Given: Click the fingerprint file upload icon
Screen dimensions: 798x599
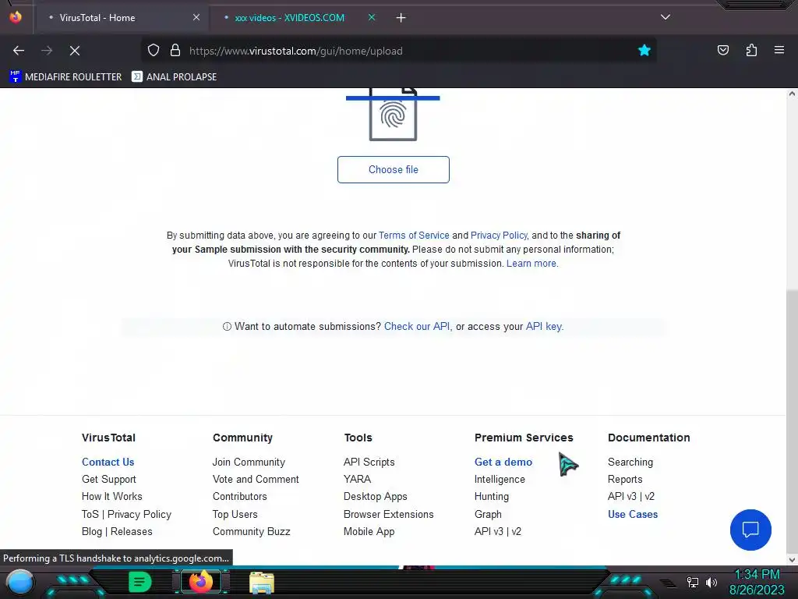Looking at the screenshot, I should click(x=393, y=115).
